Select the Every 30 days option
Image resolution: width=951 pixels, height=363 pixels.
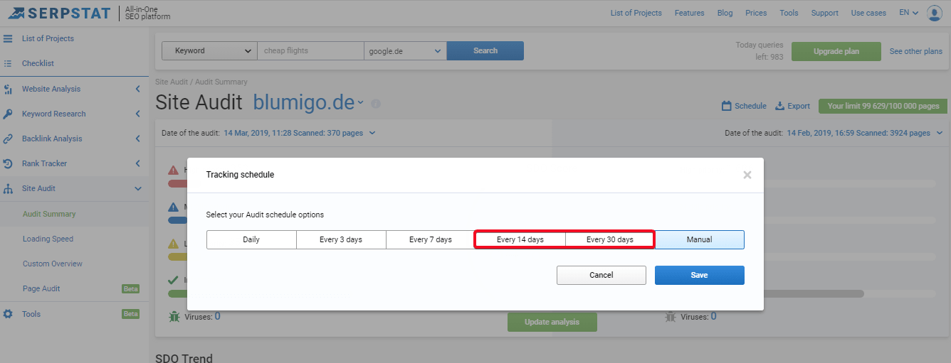(610, 239)
